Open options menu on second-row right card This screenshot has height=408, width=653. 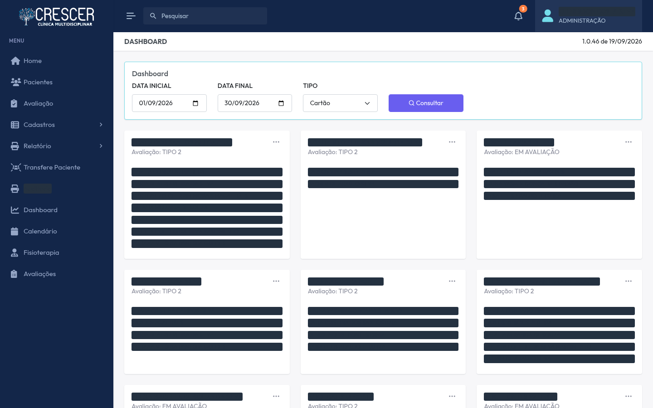[629, 281]
